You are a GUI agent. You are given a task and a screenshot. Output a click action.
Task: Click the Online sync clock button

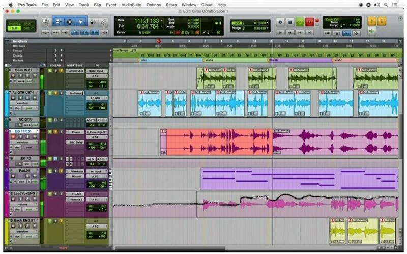point(280,22)
